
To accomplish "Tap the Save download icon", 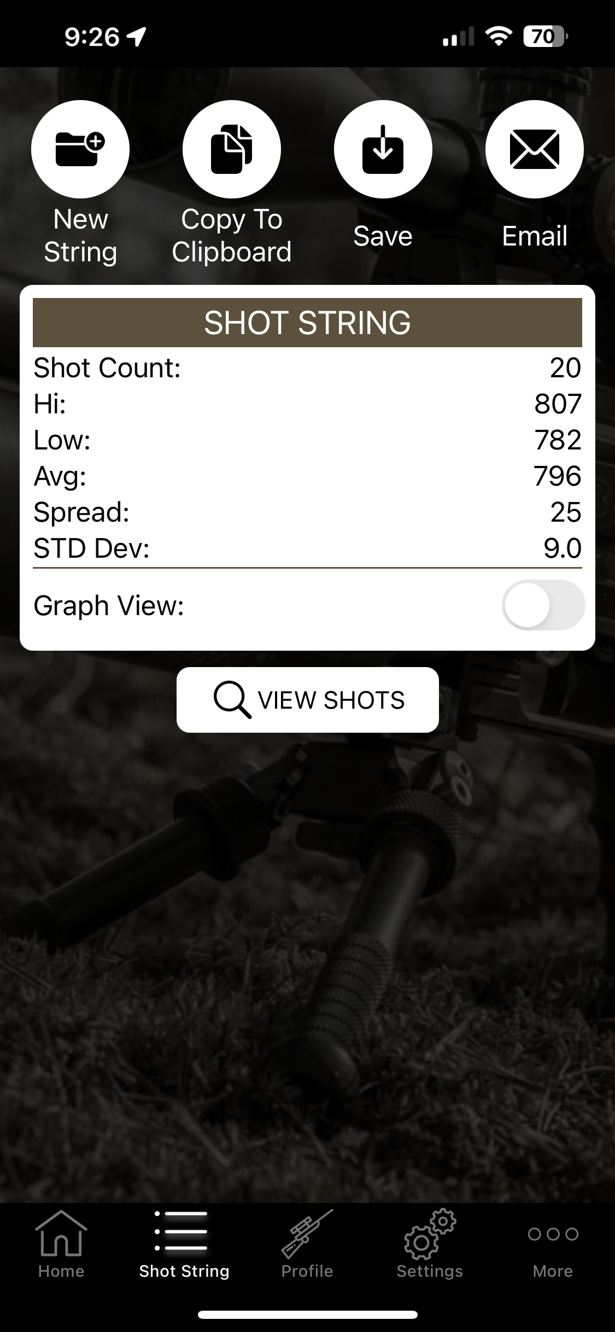I will (383, 149).
